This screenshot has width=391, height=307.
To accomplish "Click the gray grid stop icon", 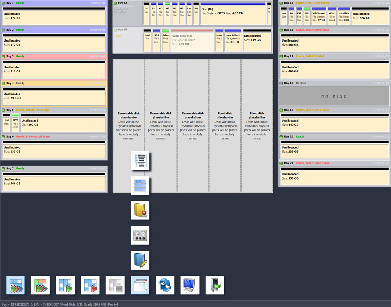I will (x=115, y=285).
